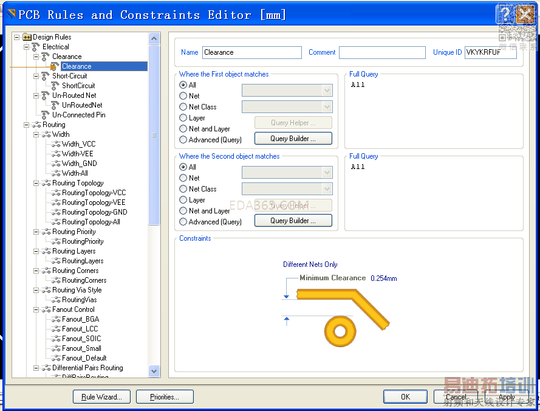Screen dimensions: 540x411
Task: Click the tree scrollbar down arrow
Action: tap(154, 371)
